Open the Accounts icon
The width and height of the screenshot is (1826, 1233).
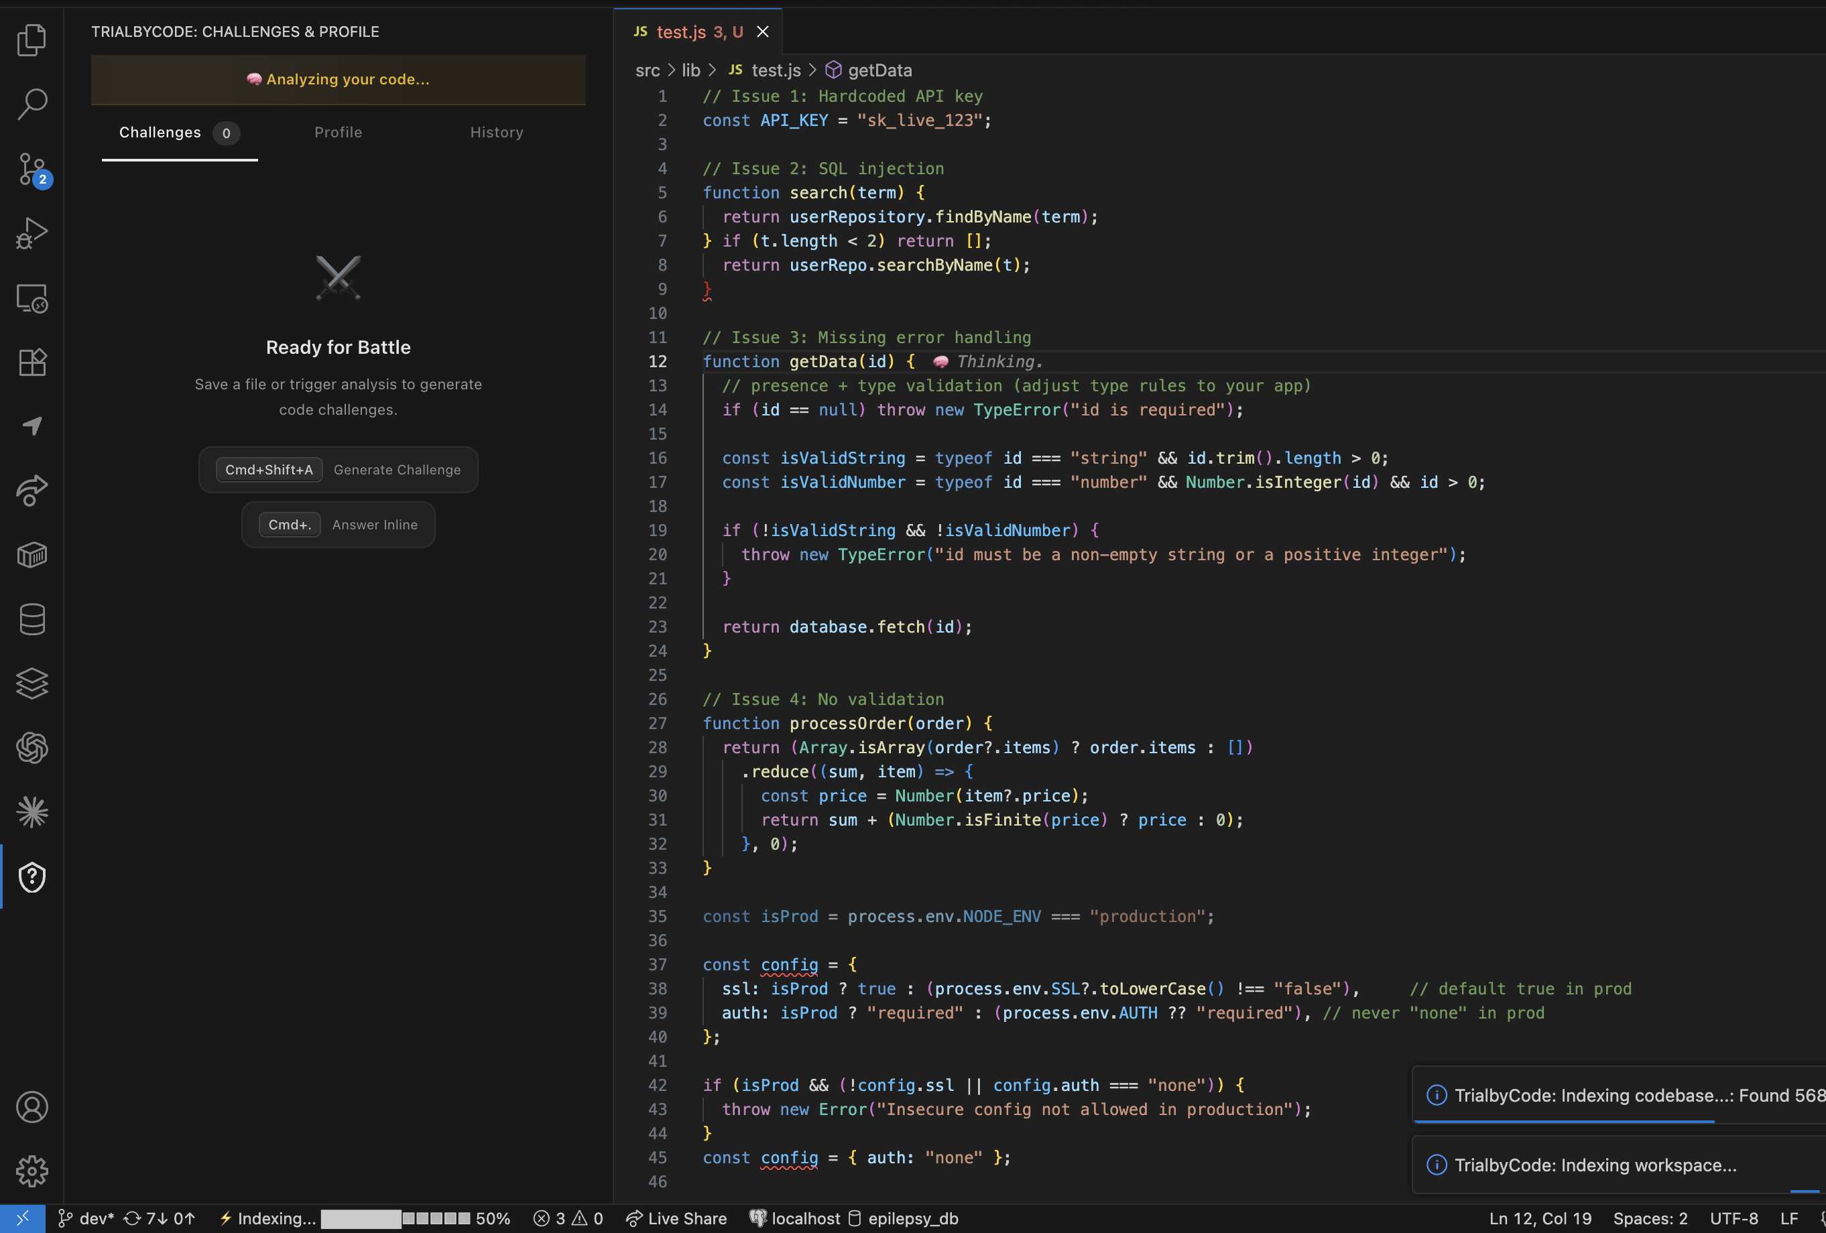(x=32, y=1106)
